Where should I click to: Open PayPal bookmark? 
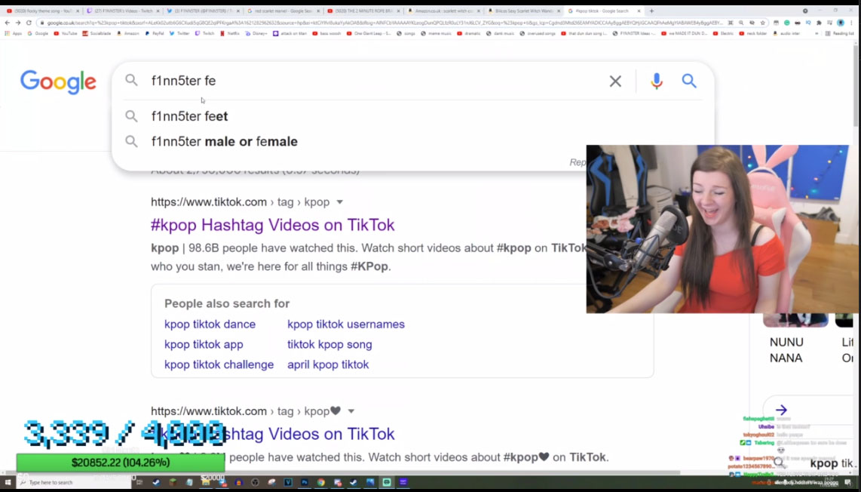(155, 33)
